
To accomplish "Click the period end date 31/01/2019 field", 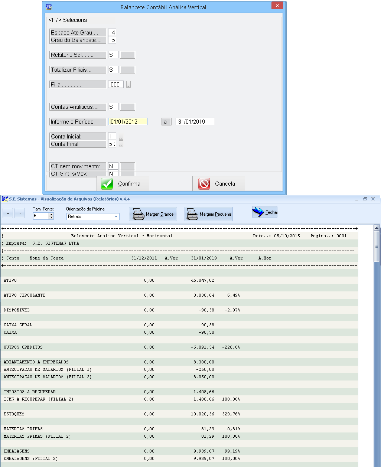I will click(195, 122).
